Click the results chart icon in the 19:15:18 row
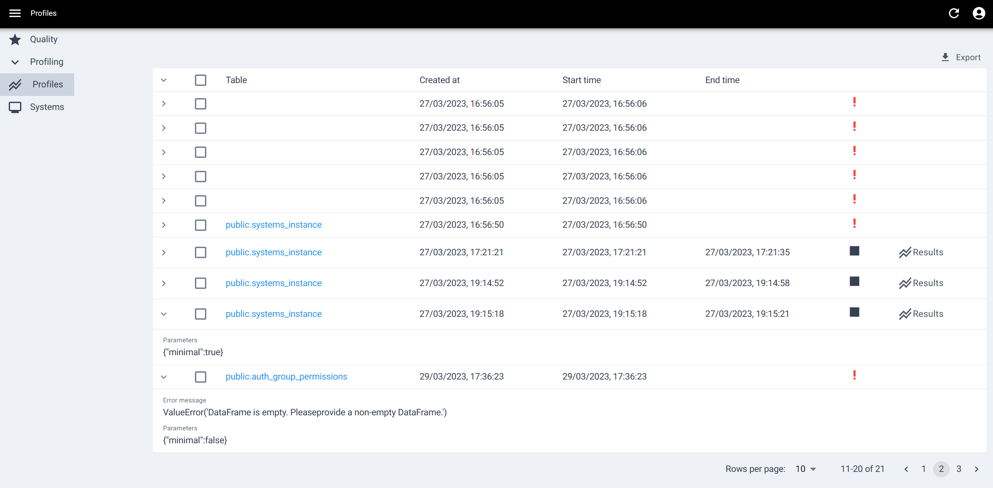This screenshot has height=488, width=993. [x=905, y=314]
